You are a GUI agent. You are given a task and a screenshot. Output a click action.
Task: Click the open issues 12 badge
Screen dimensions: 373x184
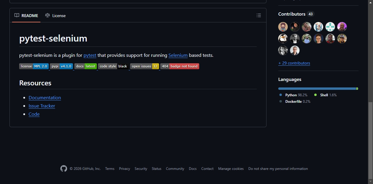145,66
